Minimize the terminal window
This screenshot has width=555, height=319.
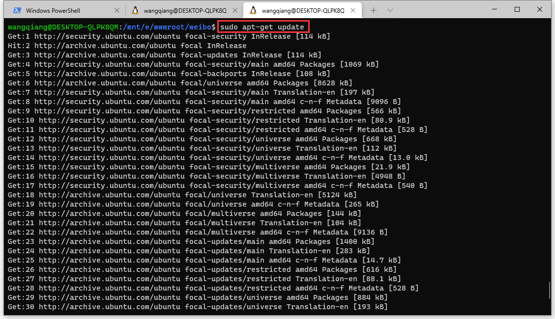pos(495,9)
